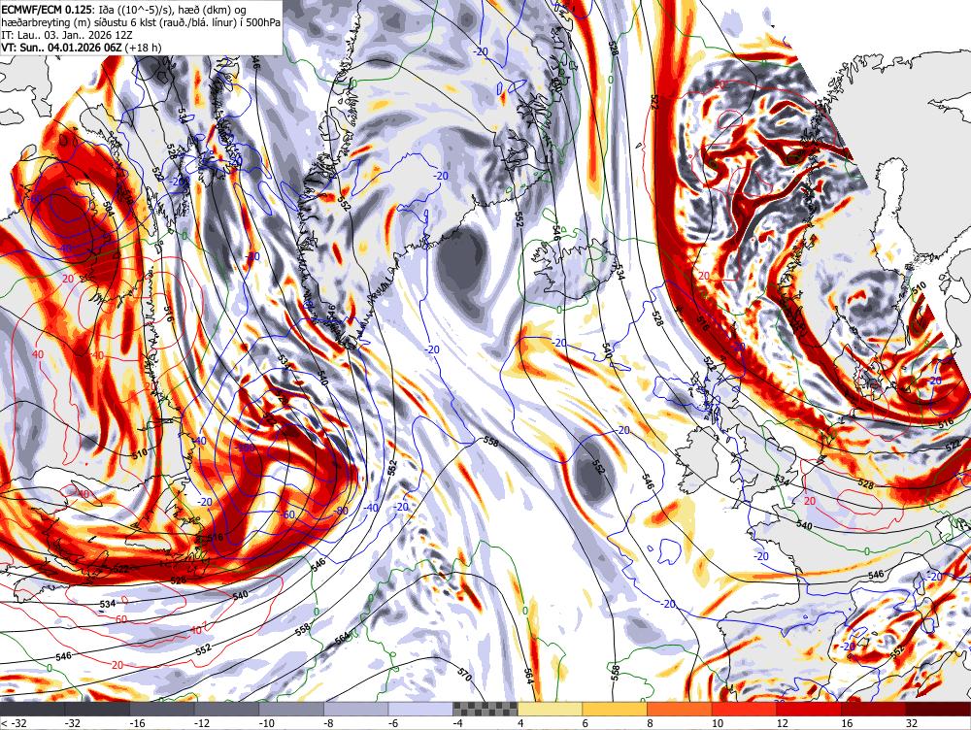Screen dimensions: 971x730
Task: Click 'VT: Sun.. 04.01.2026 06Z' valid time
Action: [x=62, y=47]
